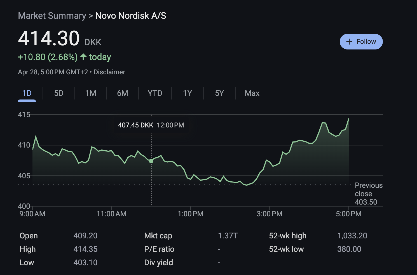Screen dimensions: 417x275
Task: Open the Disclaimer link
Action: (x=109, y=72)
